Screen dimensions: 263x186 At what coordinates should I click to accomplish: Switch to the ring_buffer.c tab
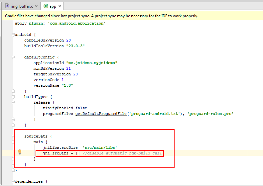(22, 6)
